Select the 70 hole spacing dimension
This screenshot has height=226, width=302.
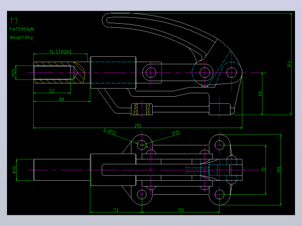click(263, 170)
